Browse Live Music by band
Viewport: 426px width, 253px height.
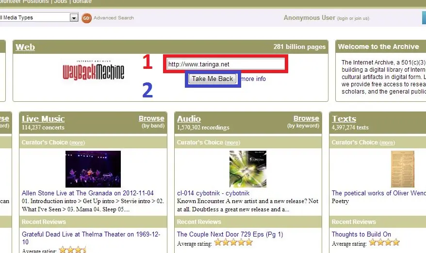(x=151, y=119)
